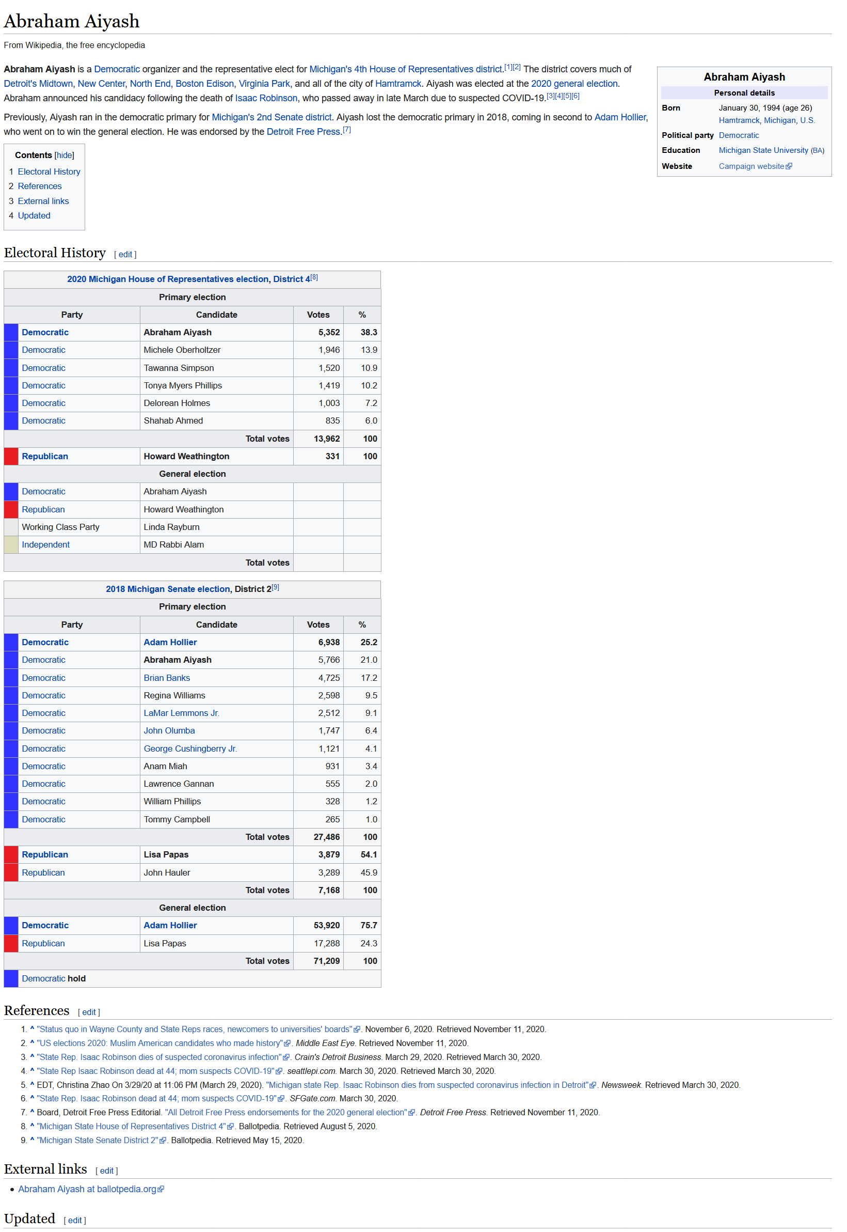The height and width of the screenshot is (1232, 847).
Task: Open Electoral History contents entry
Action: click(x=50, y=172)
